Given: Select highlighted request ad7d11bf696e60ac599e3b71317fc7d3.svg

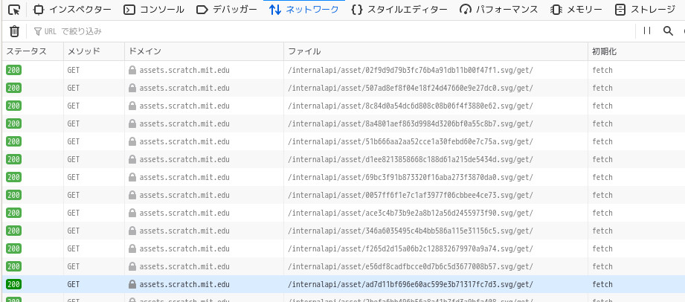Looking at the screenshot, I should click(344, 284).
